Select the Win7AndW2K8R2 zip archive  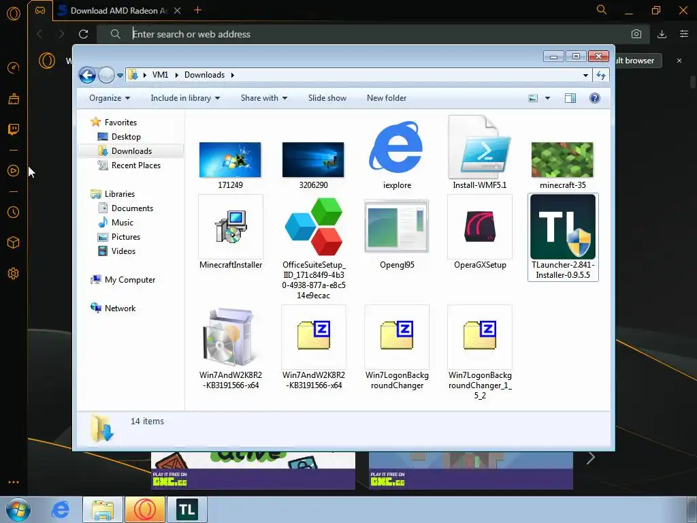tap(313, 347)
